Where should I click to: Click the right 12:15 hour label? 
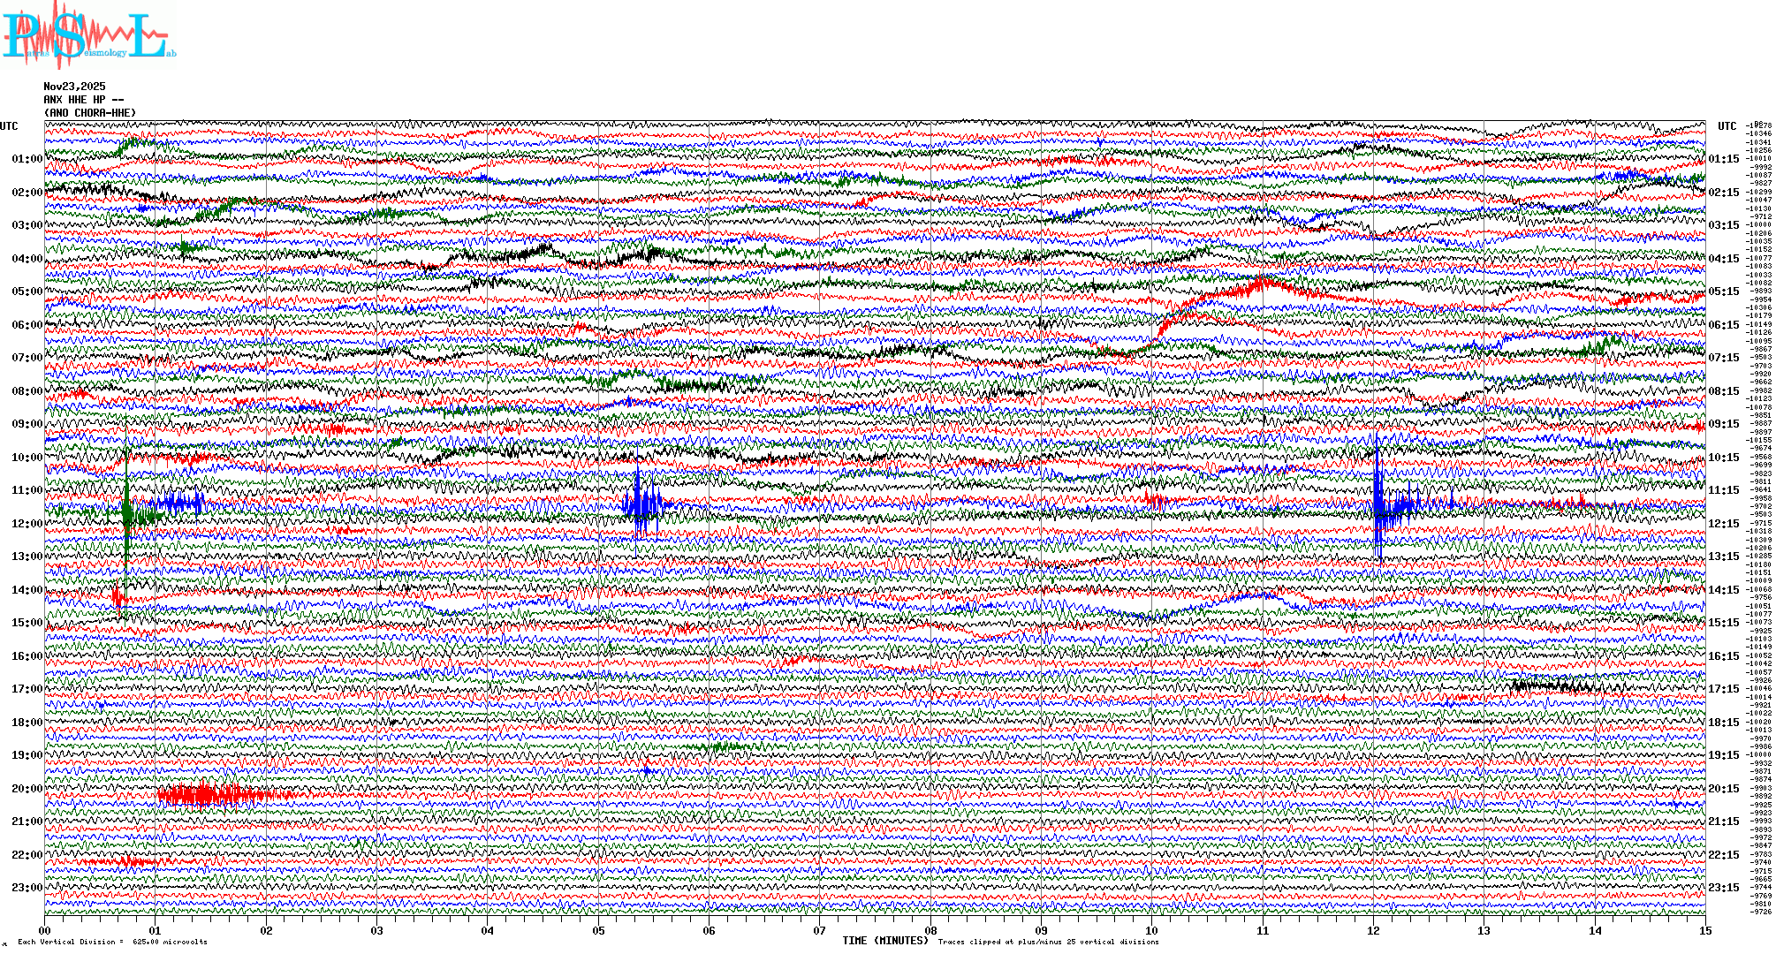1723,524
